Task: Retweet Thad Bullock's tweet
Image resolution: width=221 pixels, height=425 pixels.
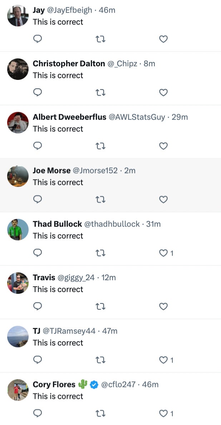Action: [101, 253]
